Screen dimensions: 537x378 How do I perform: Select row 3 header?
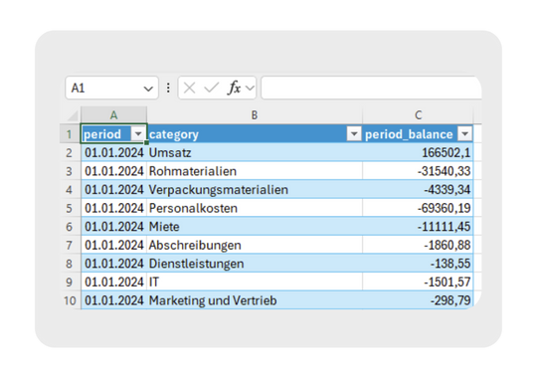click(x=70, y=171)
